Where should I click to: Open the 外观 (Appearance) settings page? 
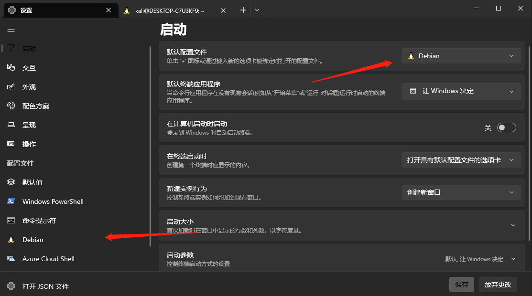(29, 87)
